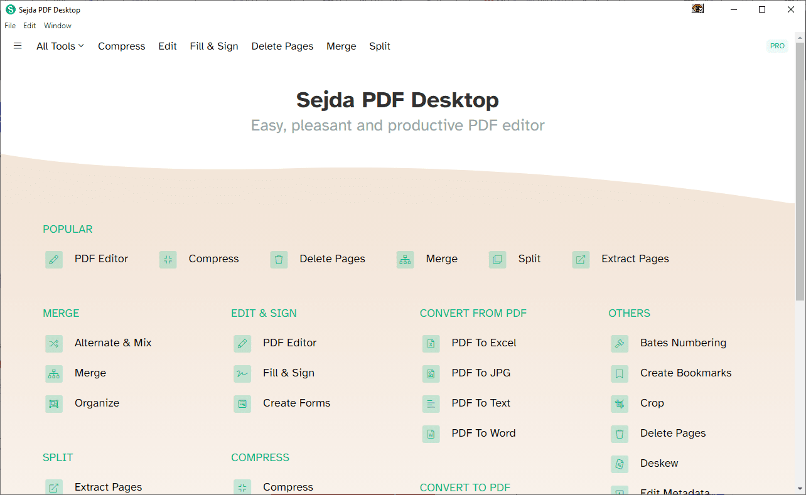This screenshot has width=806, height=495.
Task: Select Merge in the top navigation bar
Action: point(341,46)
